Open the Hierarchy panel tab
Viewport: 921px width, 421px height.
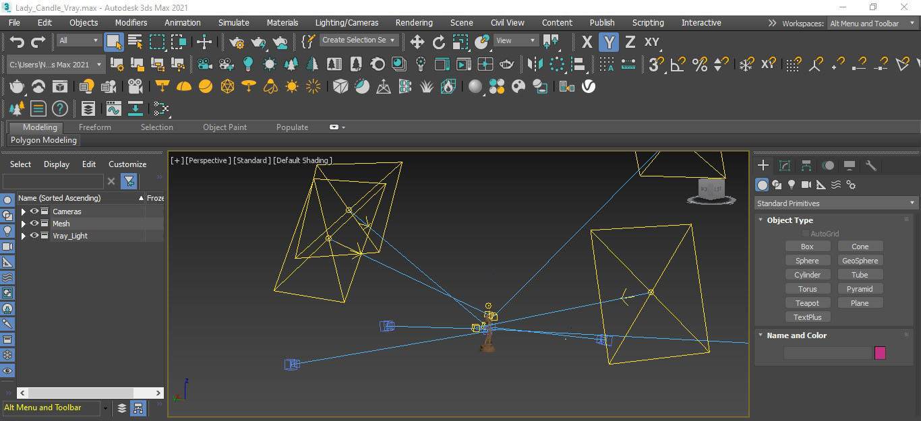click(x=806, y=166)
